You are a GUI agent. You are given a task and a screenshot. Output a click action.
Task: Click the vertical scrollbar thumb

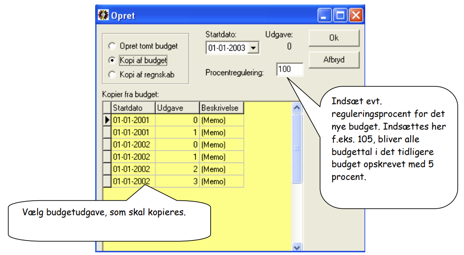click(297, 149)
